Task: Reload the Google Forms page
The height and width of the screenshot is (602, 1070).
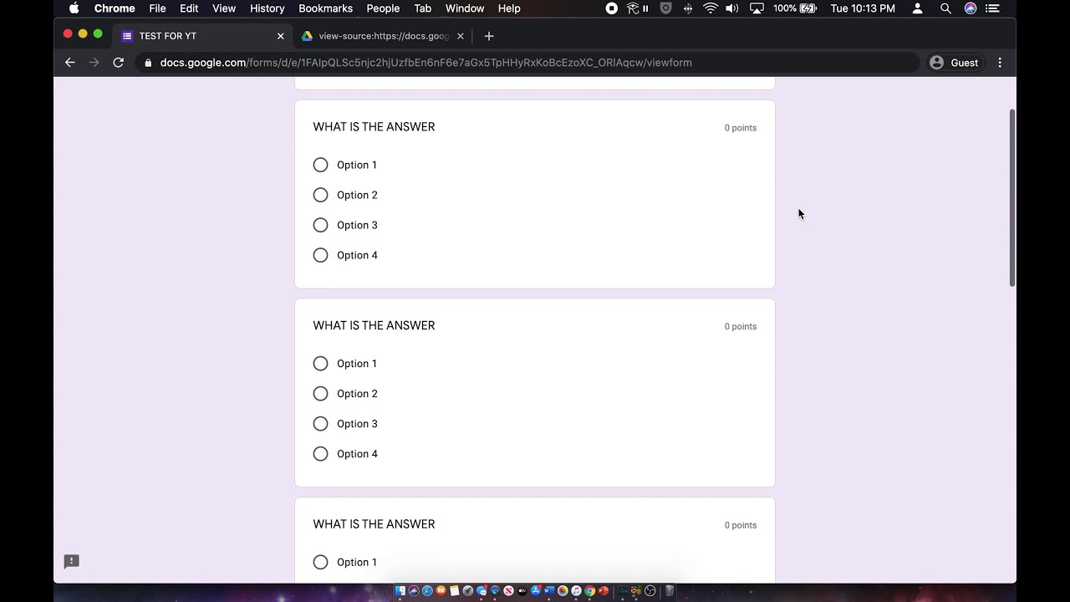Action: click(119, 63)
